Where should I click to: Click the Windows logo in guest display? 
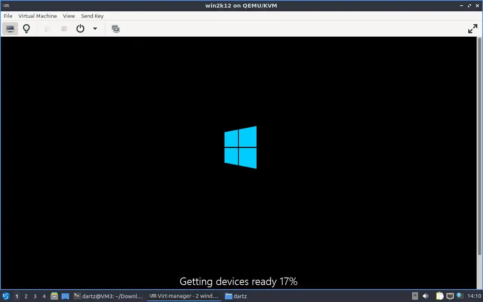(x=240, y=147)
